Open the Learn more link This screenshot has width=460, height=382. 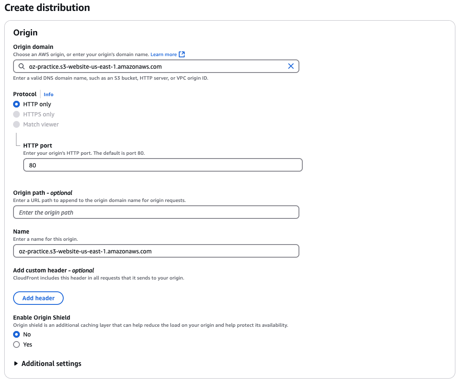(x=164, y=54)
